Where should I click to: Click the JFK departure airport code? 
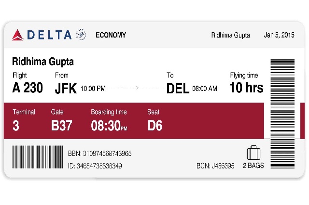pyautogui.click(x=66, y=89)
